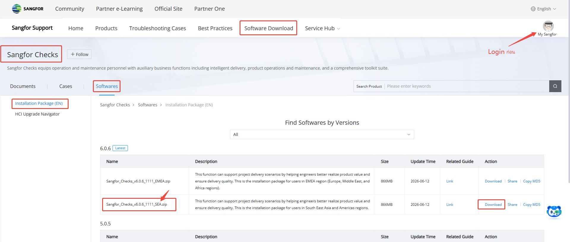Click the Softwares breadcrumb
570x242 pixels.
[148, 105]
